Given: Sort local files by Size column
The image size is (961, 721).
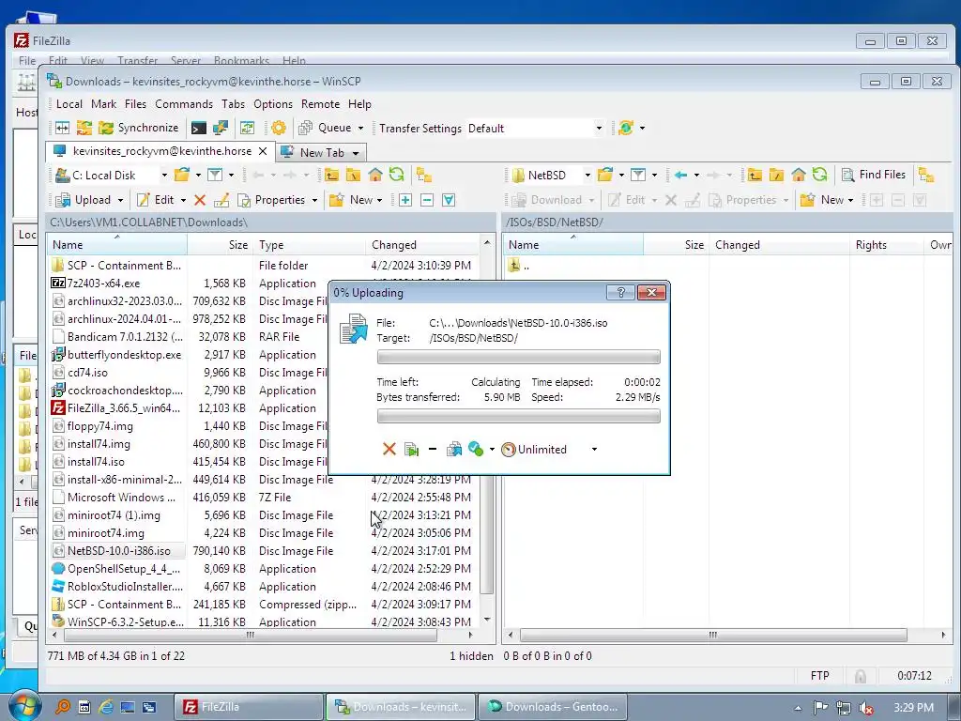Looking at the screenshot, I should pos(220,245).
